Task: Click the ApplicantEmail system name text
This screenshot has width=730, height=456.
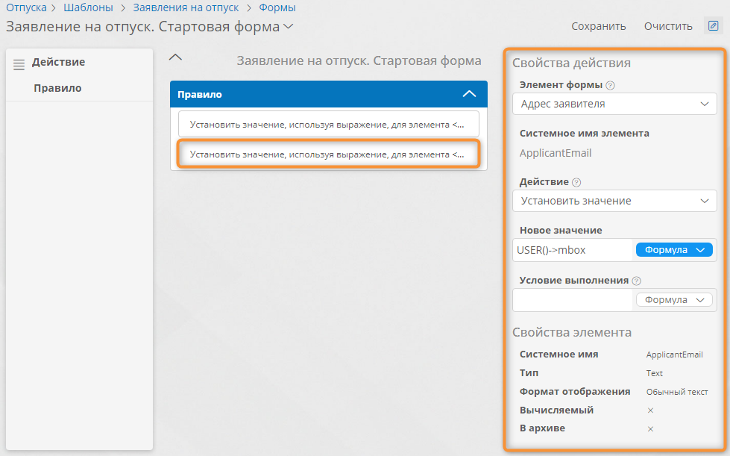Action: (556, 153)
